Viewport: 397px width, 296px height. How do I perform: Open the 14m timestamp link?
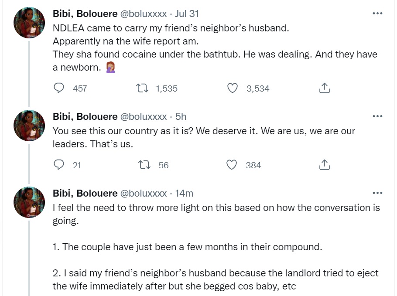[184, 194]
